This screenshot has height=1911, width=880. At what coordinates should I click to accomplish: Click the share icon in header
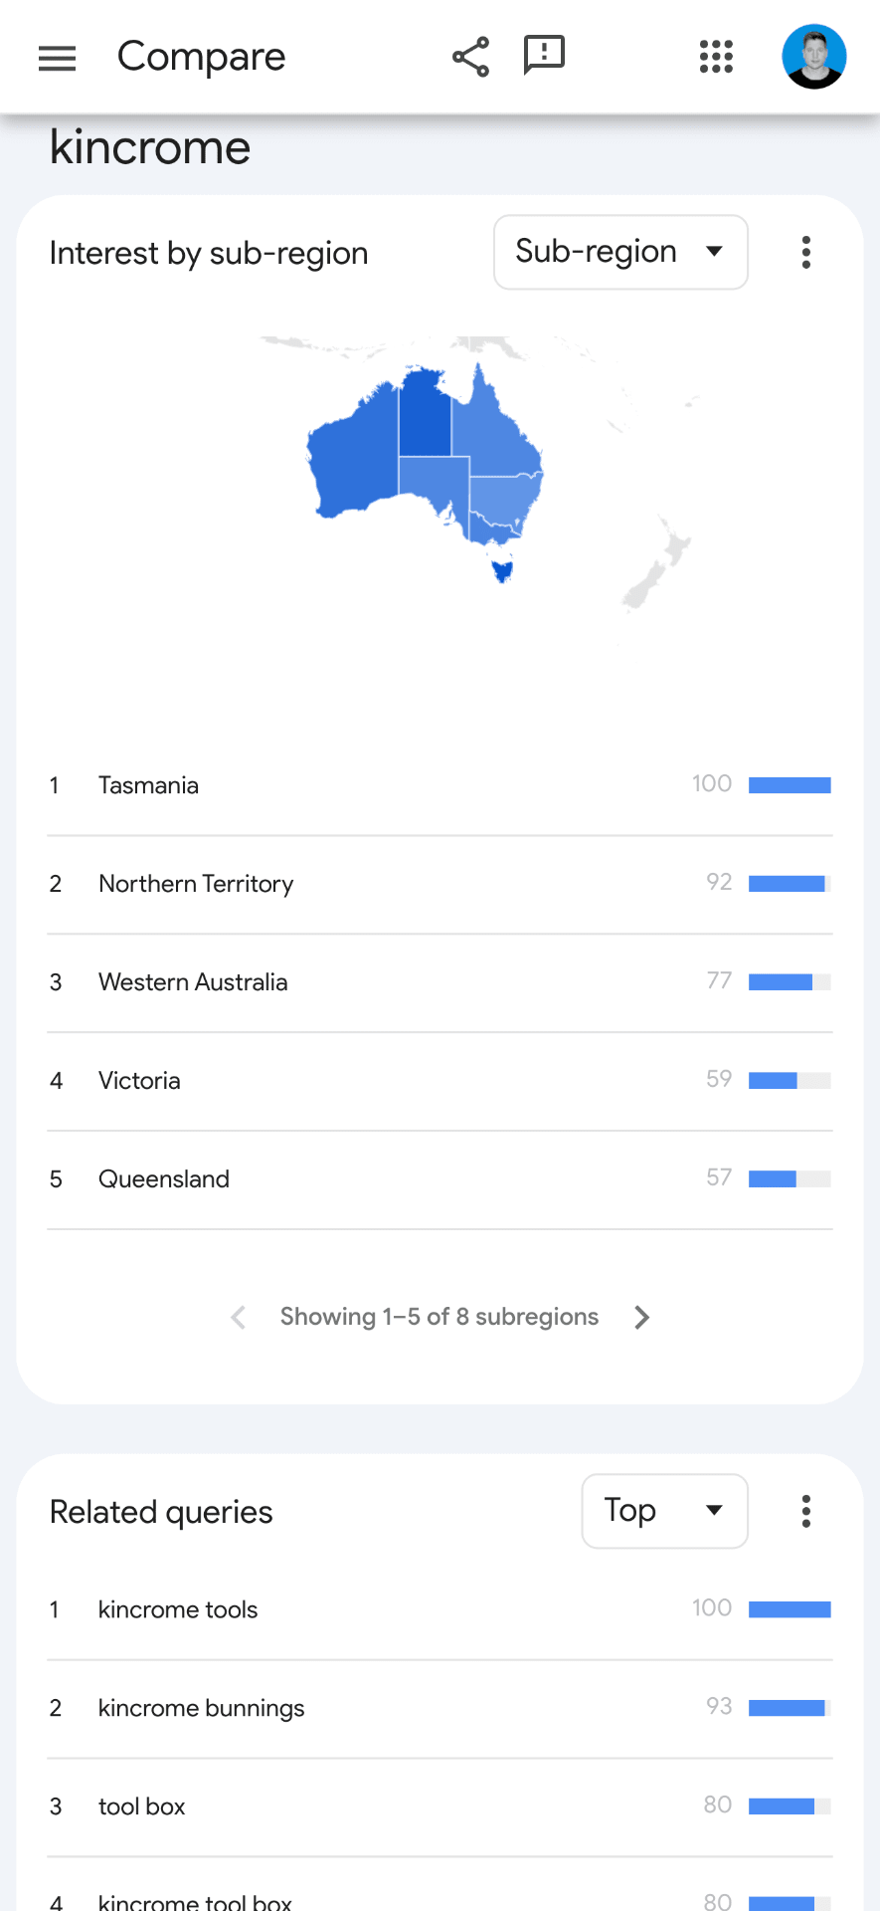point(470,57)
